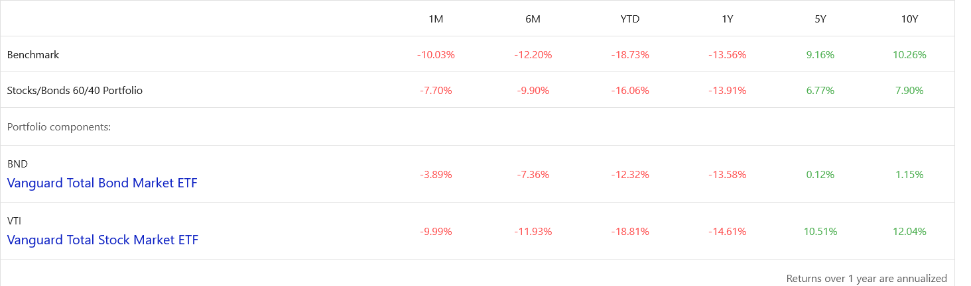This screenshot has height=286, width=971.
Task: Open Vanguard Total Stock Market ETF link
Action: (x=103, y=240)
